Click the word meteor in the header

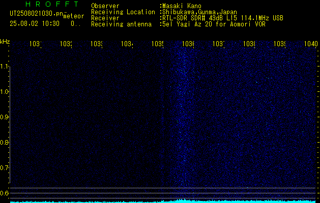74,16
